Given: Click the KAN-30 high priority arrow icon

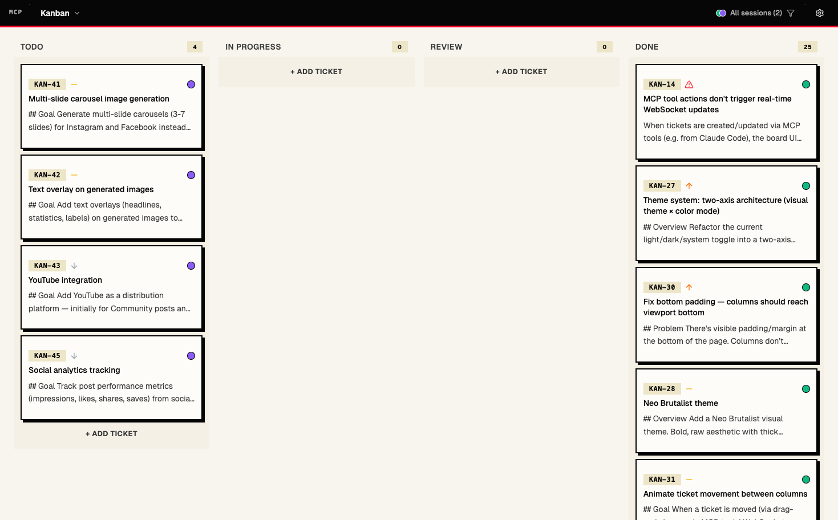Looking at the screenshot, I should tap(689, 287).
